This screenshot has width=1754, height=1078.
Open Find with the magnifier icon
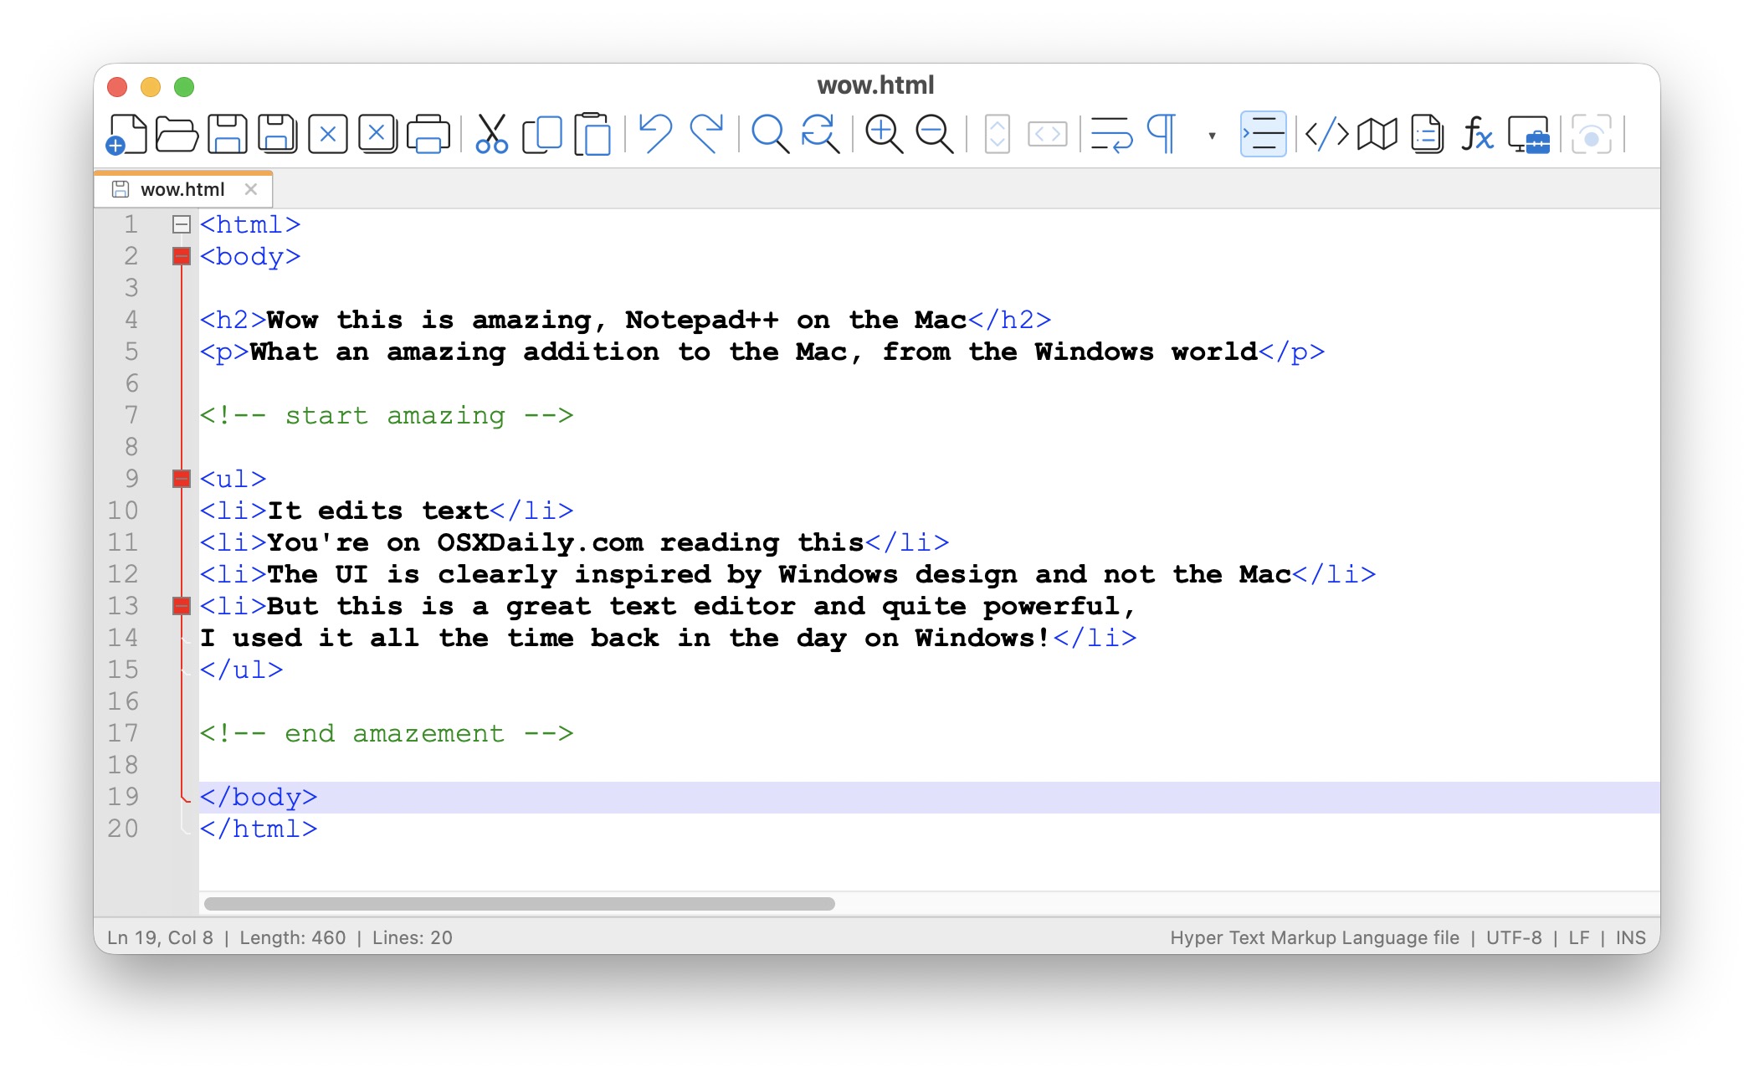769,134
